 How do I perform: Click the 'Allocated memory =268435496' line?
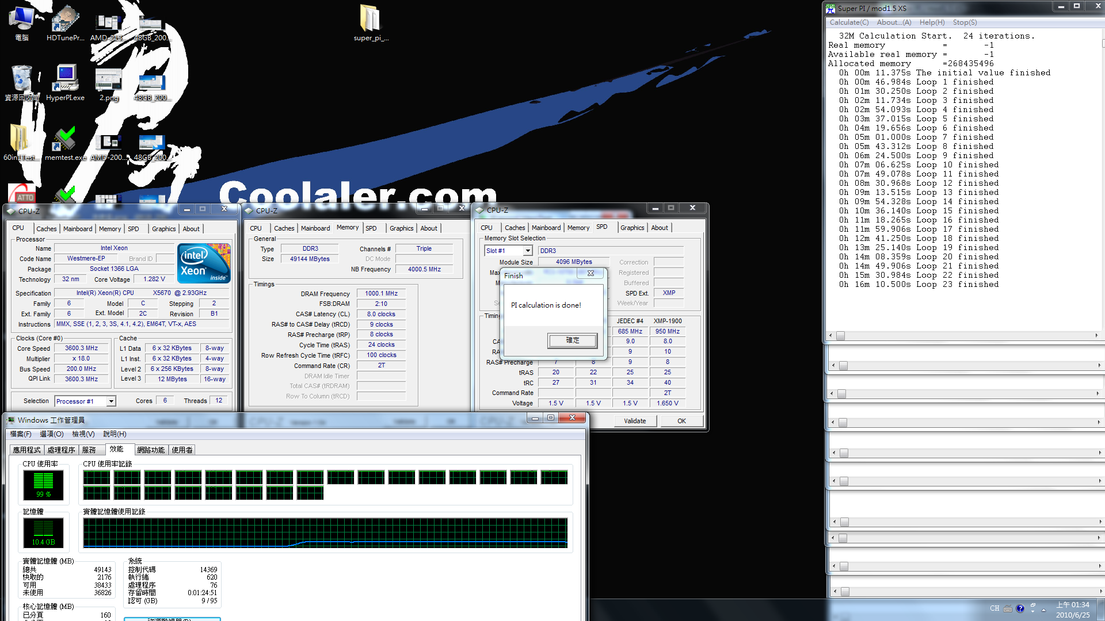tap(911, 63)
